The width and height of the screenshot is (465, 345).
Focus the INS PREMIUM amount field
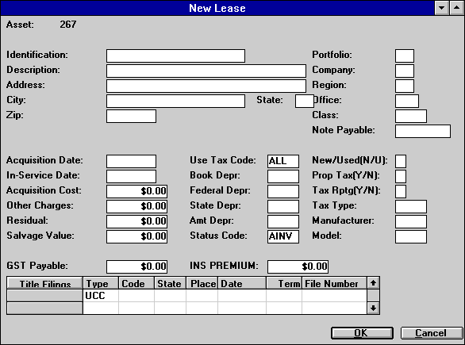pos(298,266)
